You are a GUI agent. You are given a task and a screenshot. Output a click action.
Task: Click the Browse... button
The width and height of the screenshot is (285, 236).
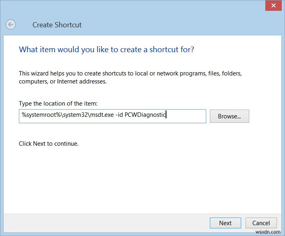(x=229, y=116)
